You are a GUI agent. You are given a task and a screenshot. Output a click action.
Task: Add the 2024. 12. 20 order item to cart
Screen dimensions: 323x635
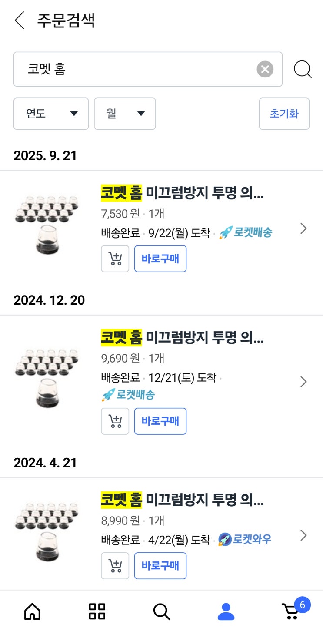pos(115,421)
